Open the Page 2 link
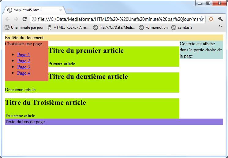Viewport: 228px width, 158px height. (x=24, y=61)
